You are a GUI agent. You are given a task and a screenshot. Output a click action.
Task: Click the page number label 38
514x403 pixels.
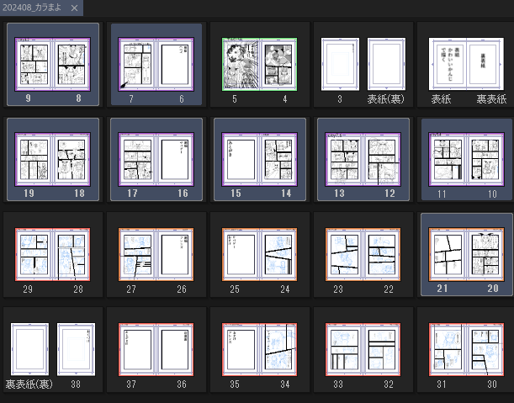pos(76,384)
